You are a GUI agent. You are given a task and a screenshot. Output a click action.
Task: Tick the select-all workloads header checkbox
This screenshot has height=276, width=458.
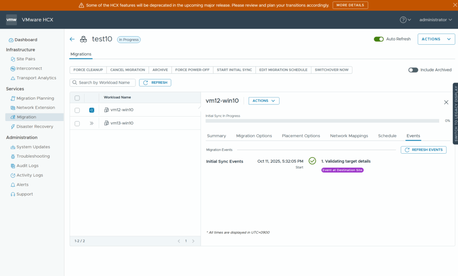(x=77, y=98)
